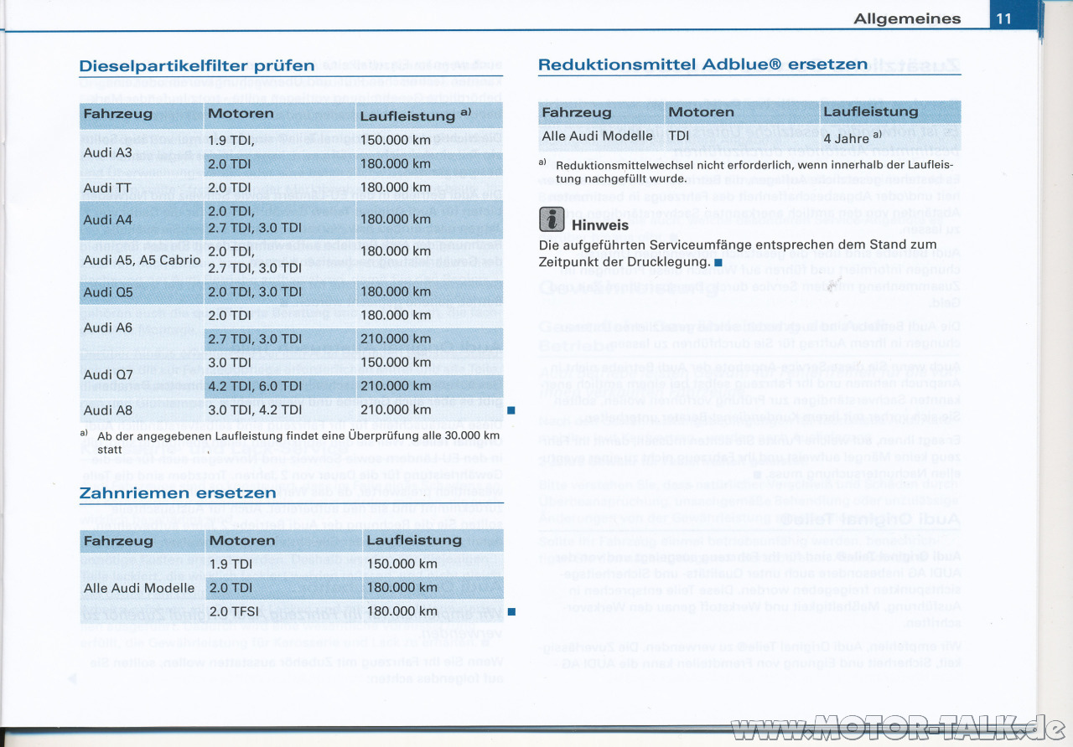1073x747 pixels.
Task: Select the "Audi A3" vehicle cell
Action: coord(108,152)
